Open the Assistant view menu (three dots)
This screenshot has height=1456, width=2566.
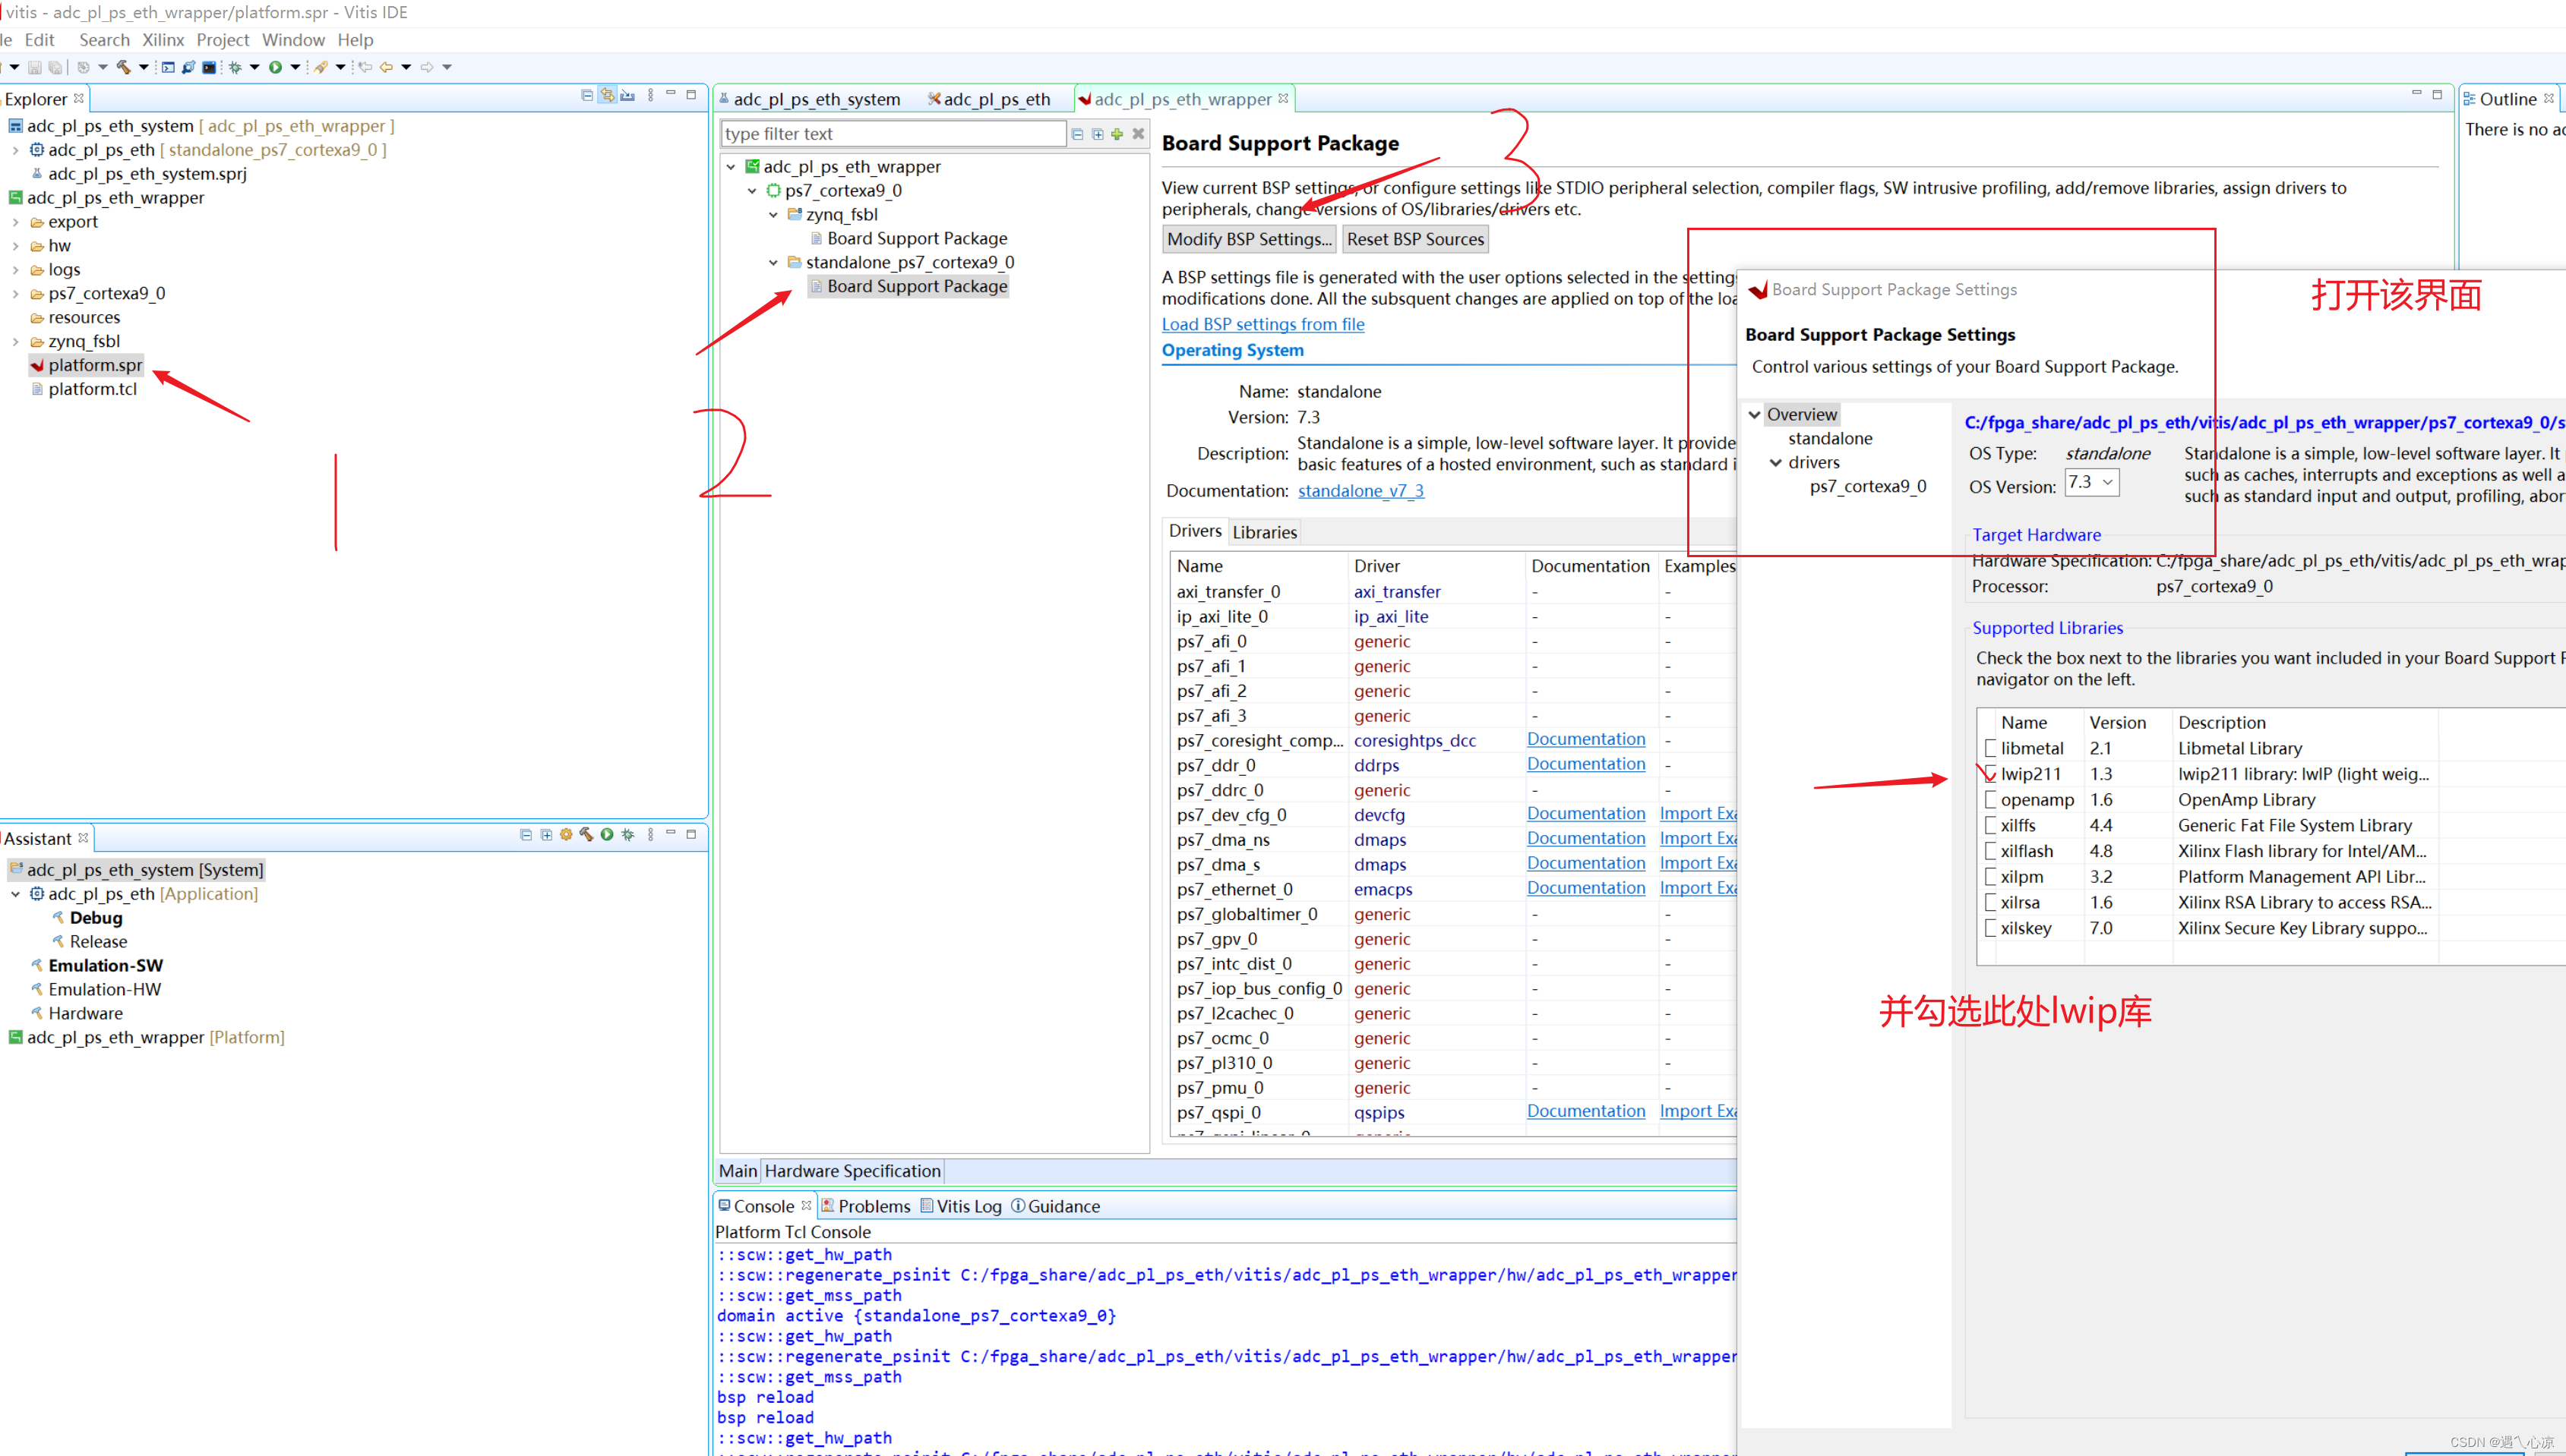(x=650, y=835)
